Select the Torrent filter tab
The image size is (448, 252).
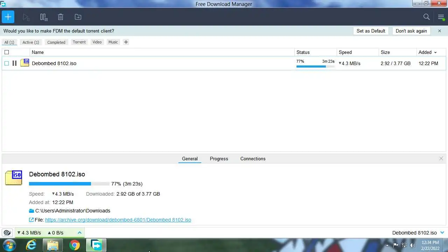click(x=79, y=42)
